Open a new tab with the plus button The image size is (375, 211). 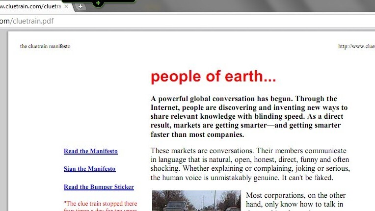80,7
